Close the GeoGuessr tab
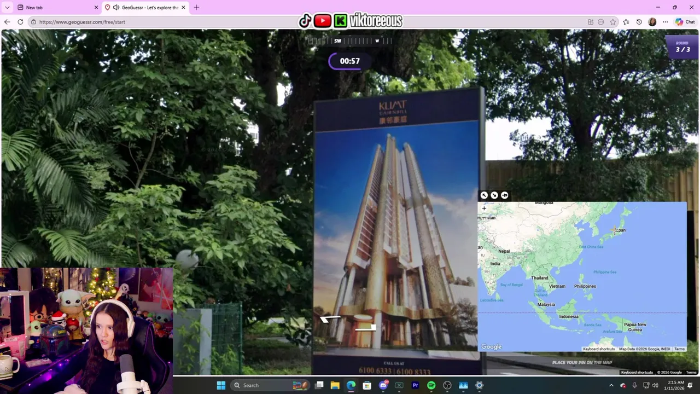Image resolution: width=700 pixels, height=394 pixels. coord(183,7)
